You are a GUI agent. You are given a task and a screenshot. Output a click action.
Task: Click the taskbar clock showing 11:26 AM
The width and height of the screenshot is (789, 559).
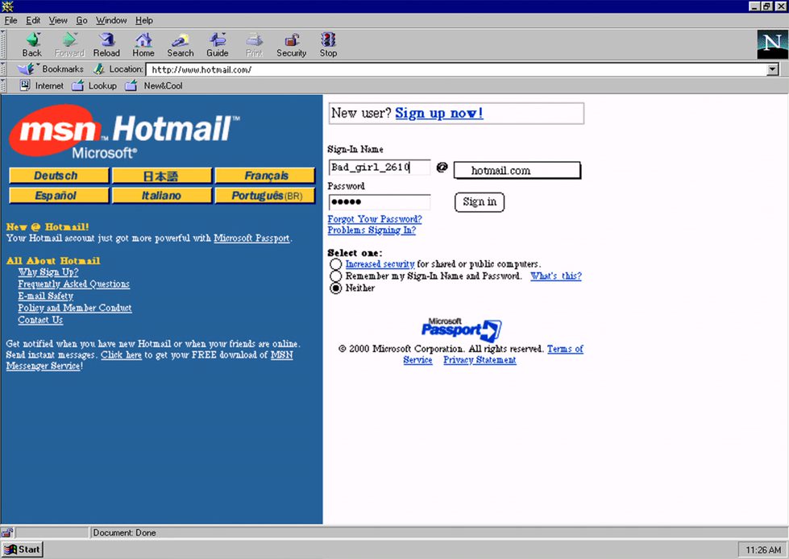pos(763,550)
